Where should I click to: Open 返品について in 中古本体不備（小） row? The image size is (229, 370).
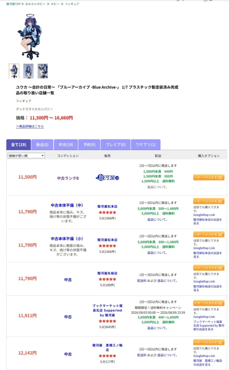coord(157,253)
